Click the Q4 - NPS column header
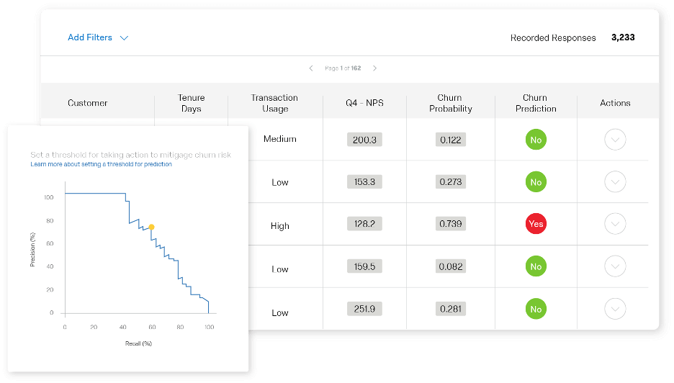 click(x=364, y=103)
